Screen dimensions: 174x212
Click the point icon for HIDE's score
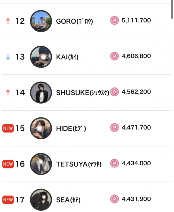114,128
